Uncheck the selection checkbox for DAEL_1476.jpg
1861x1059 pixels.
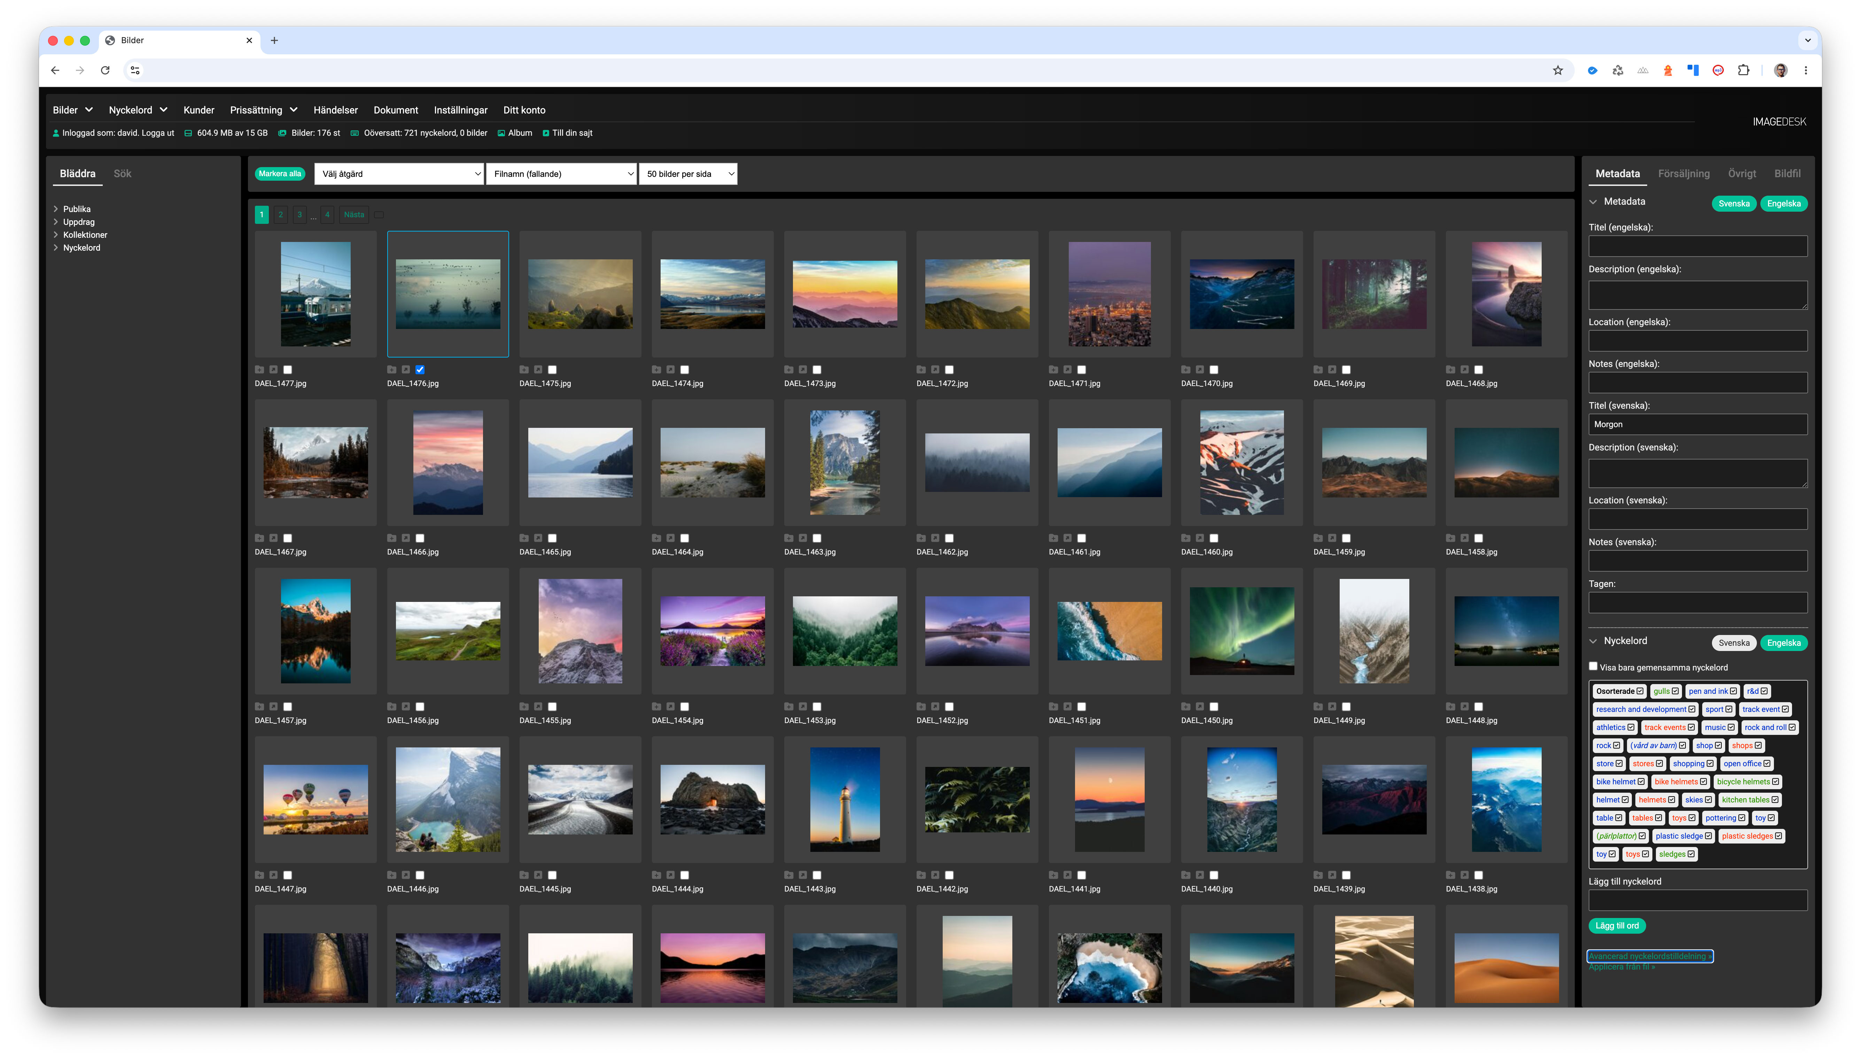(420, 369)
